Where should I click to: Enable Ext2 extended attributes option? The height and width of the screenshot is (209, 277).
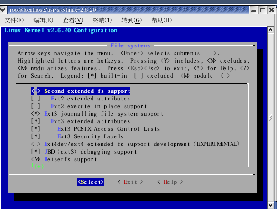(x=36, y=99)
